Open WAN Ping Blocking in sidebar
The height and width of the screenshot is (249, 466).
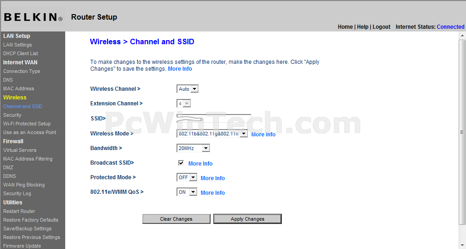[24, 185]
